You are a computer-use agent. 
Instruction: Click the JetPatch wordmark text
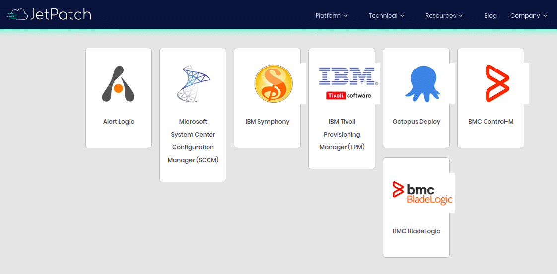coord(61,14)
